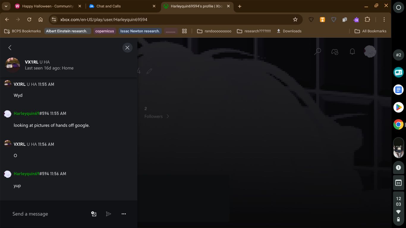Open a new browser tab
This screenshot has width=406, height=228.
point(240,6)
